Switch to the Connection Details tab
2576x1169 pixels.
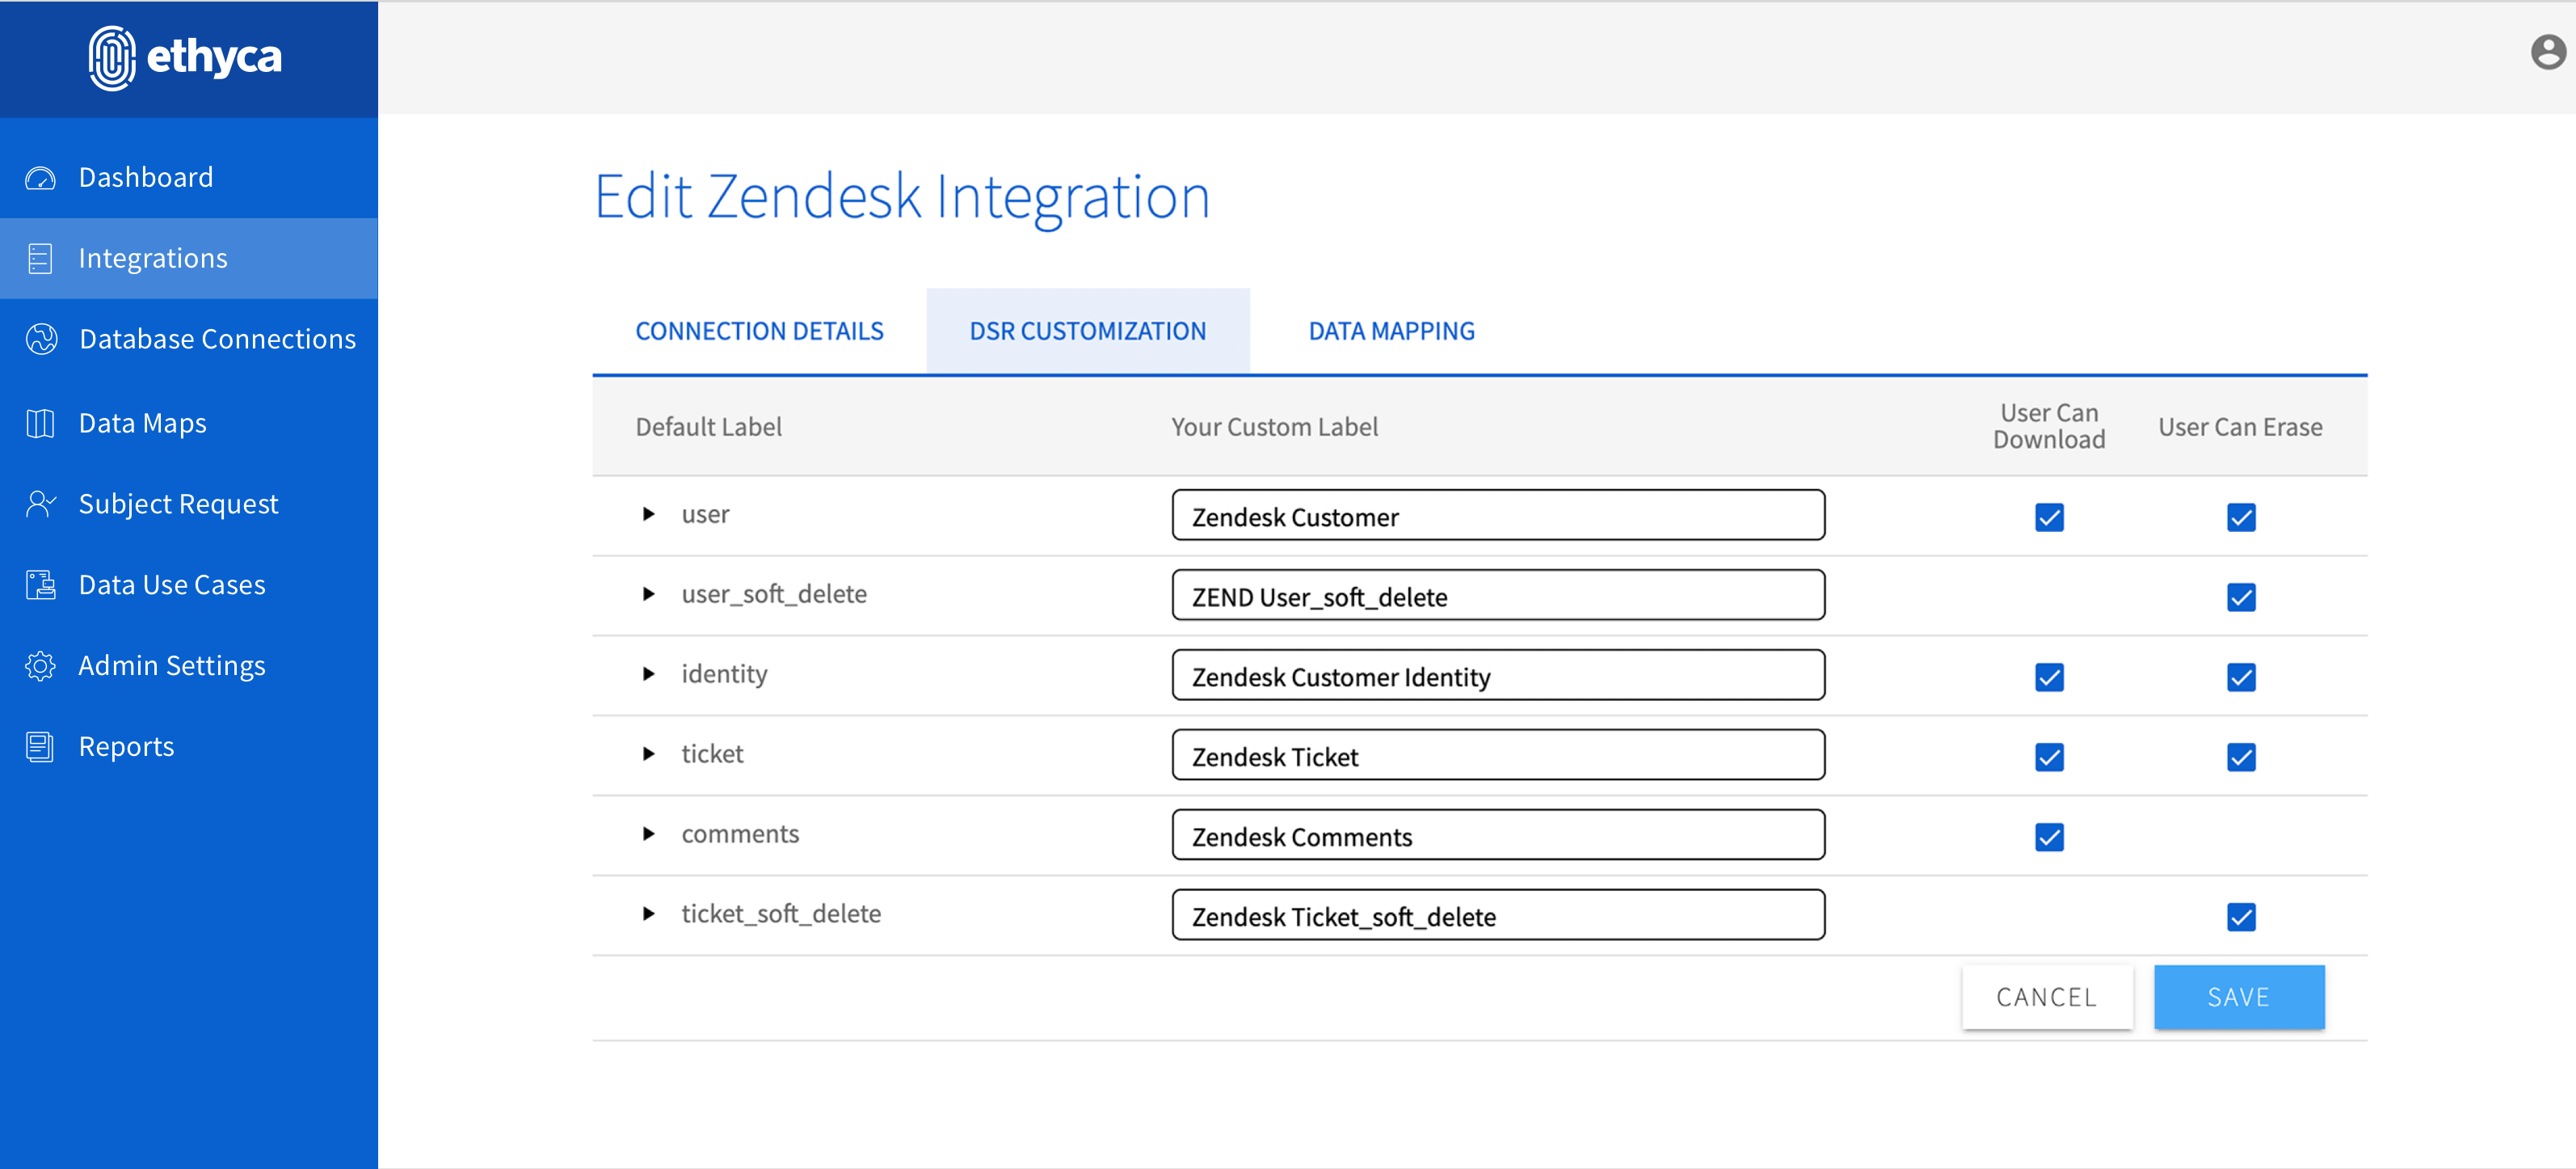coord(759,331)
